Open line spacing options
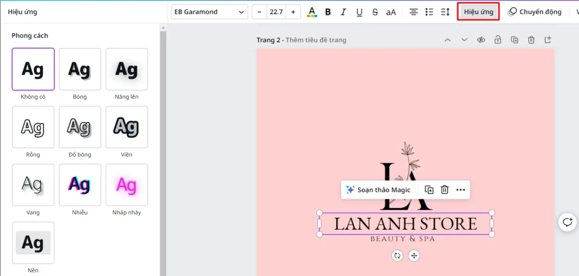 pos(446,12)
